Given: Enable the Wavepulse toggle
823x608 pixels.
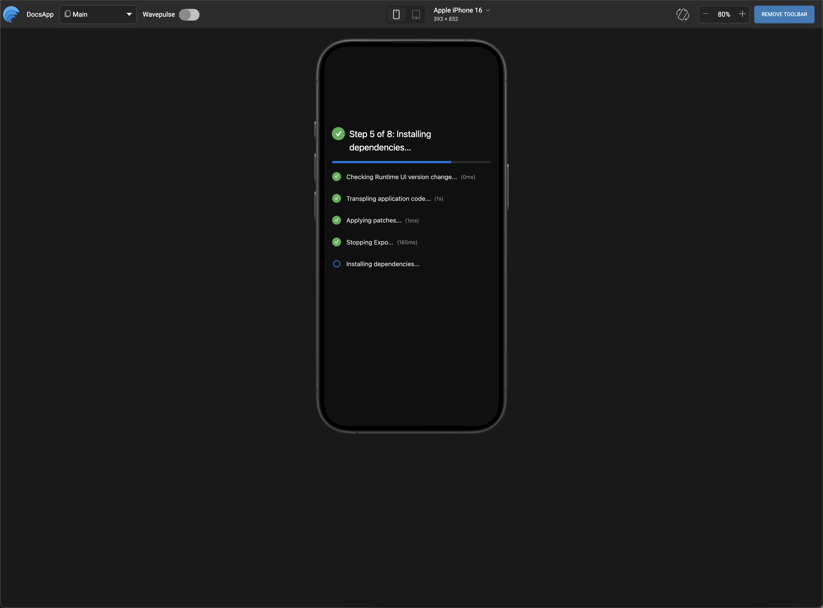Looking at the screenshot, I should (x=189, y=15).
